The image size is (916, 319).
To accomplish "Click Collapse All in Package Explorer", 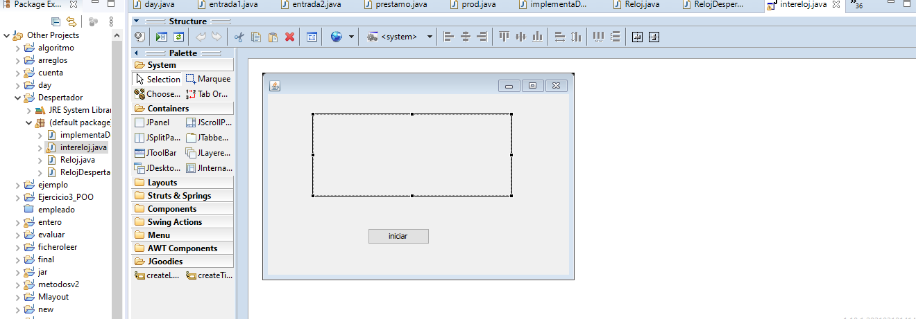I will click(56, 21).
